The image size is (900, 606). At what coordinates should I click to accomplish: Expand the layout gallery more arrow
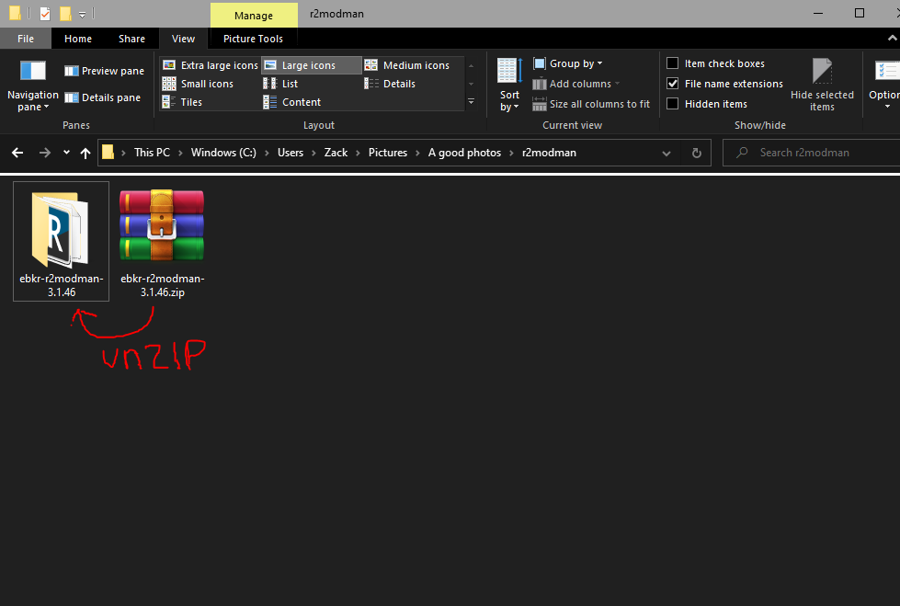(472, 102)
